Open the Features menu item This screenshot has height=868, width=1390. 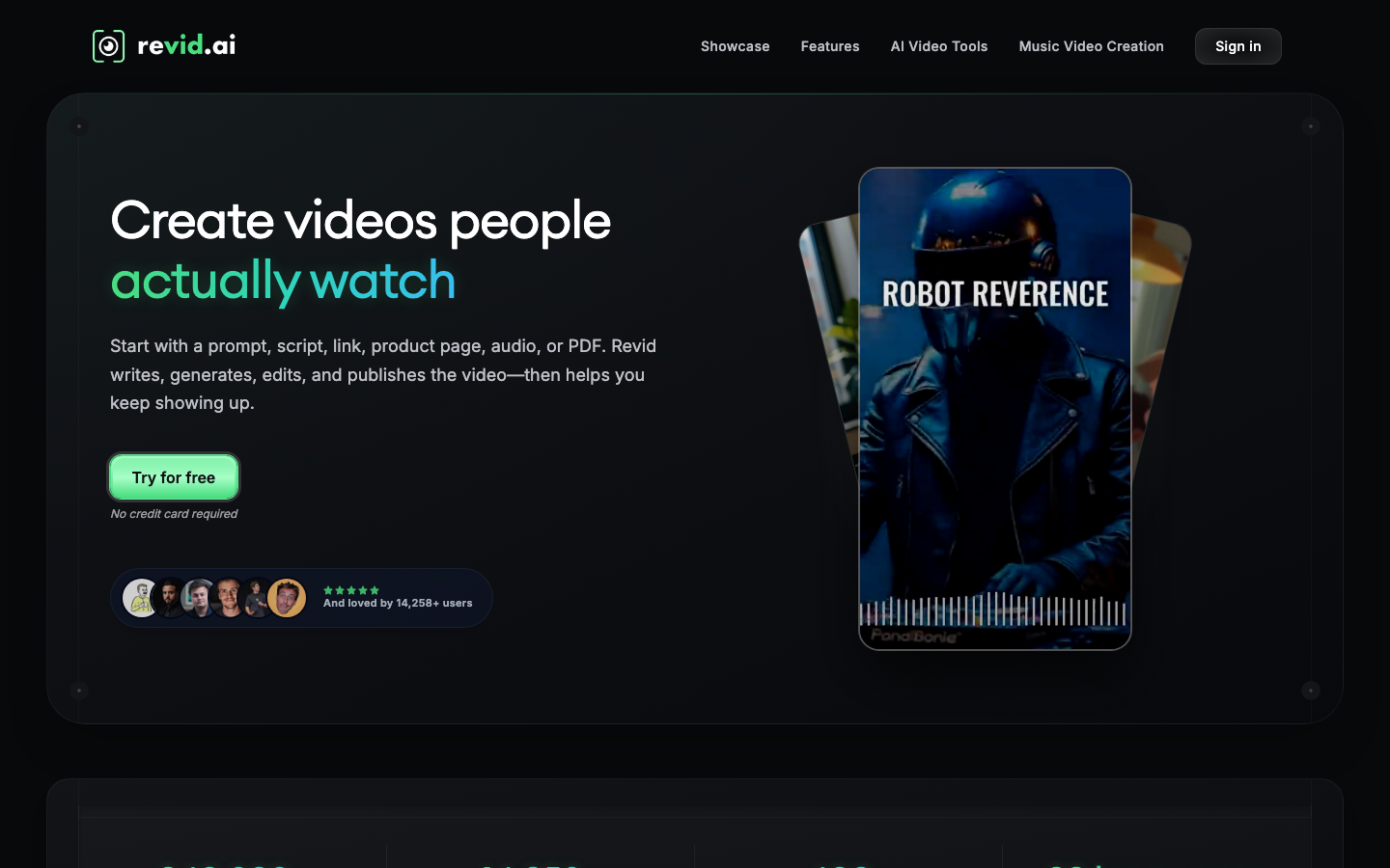[x=830, y=46]
